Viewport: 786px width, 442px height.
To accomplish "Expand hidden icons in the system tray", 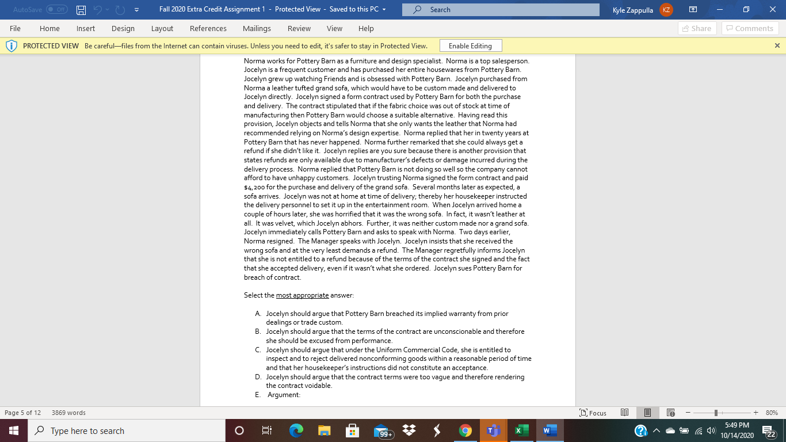I will pos(657,430).
